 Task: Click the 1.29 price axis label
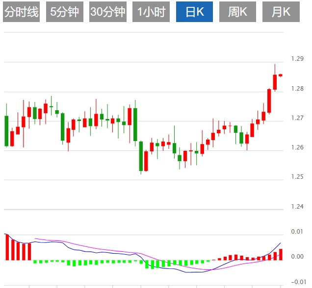point(297,59)
